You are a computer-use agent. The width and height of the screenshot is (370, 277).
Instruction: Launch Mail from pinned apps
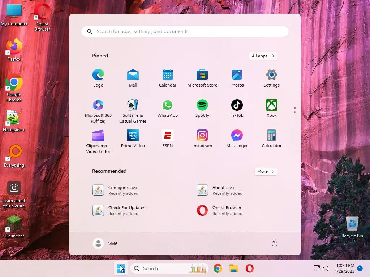(133, 78)
